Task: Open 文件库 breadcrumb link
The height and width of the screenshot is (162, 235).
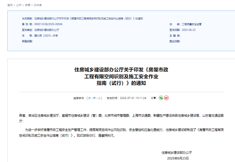Action: pyautogui.click(x=38, y=5)
